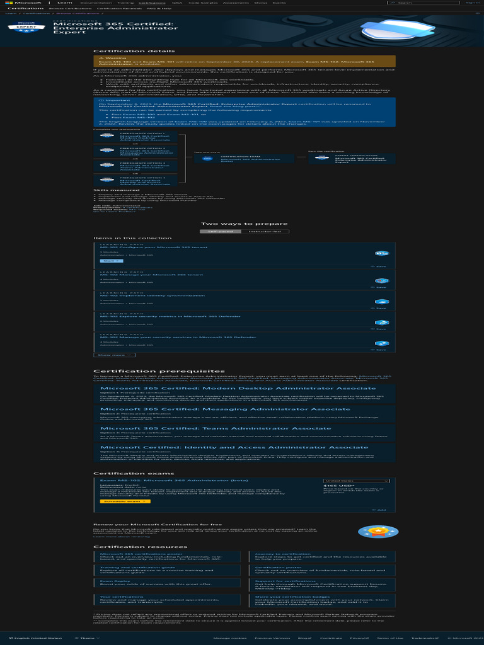Click the Search input field in header
The width and height of the screenshot is (484, 645).
click(x=423, y=3)
